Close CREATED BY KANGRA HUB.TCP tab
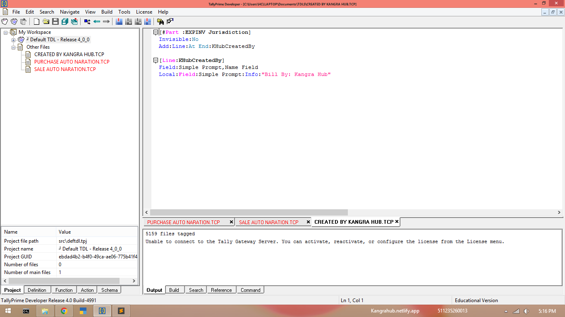The height and width of the screenshot is (317, 565). (397, 222)
